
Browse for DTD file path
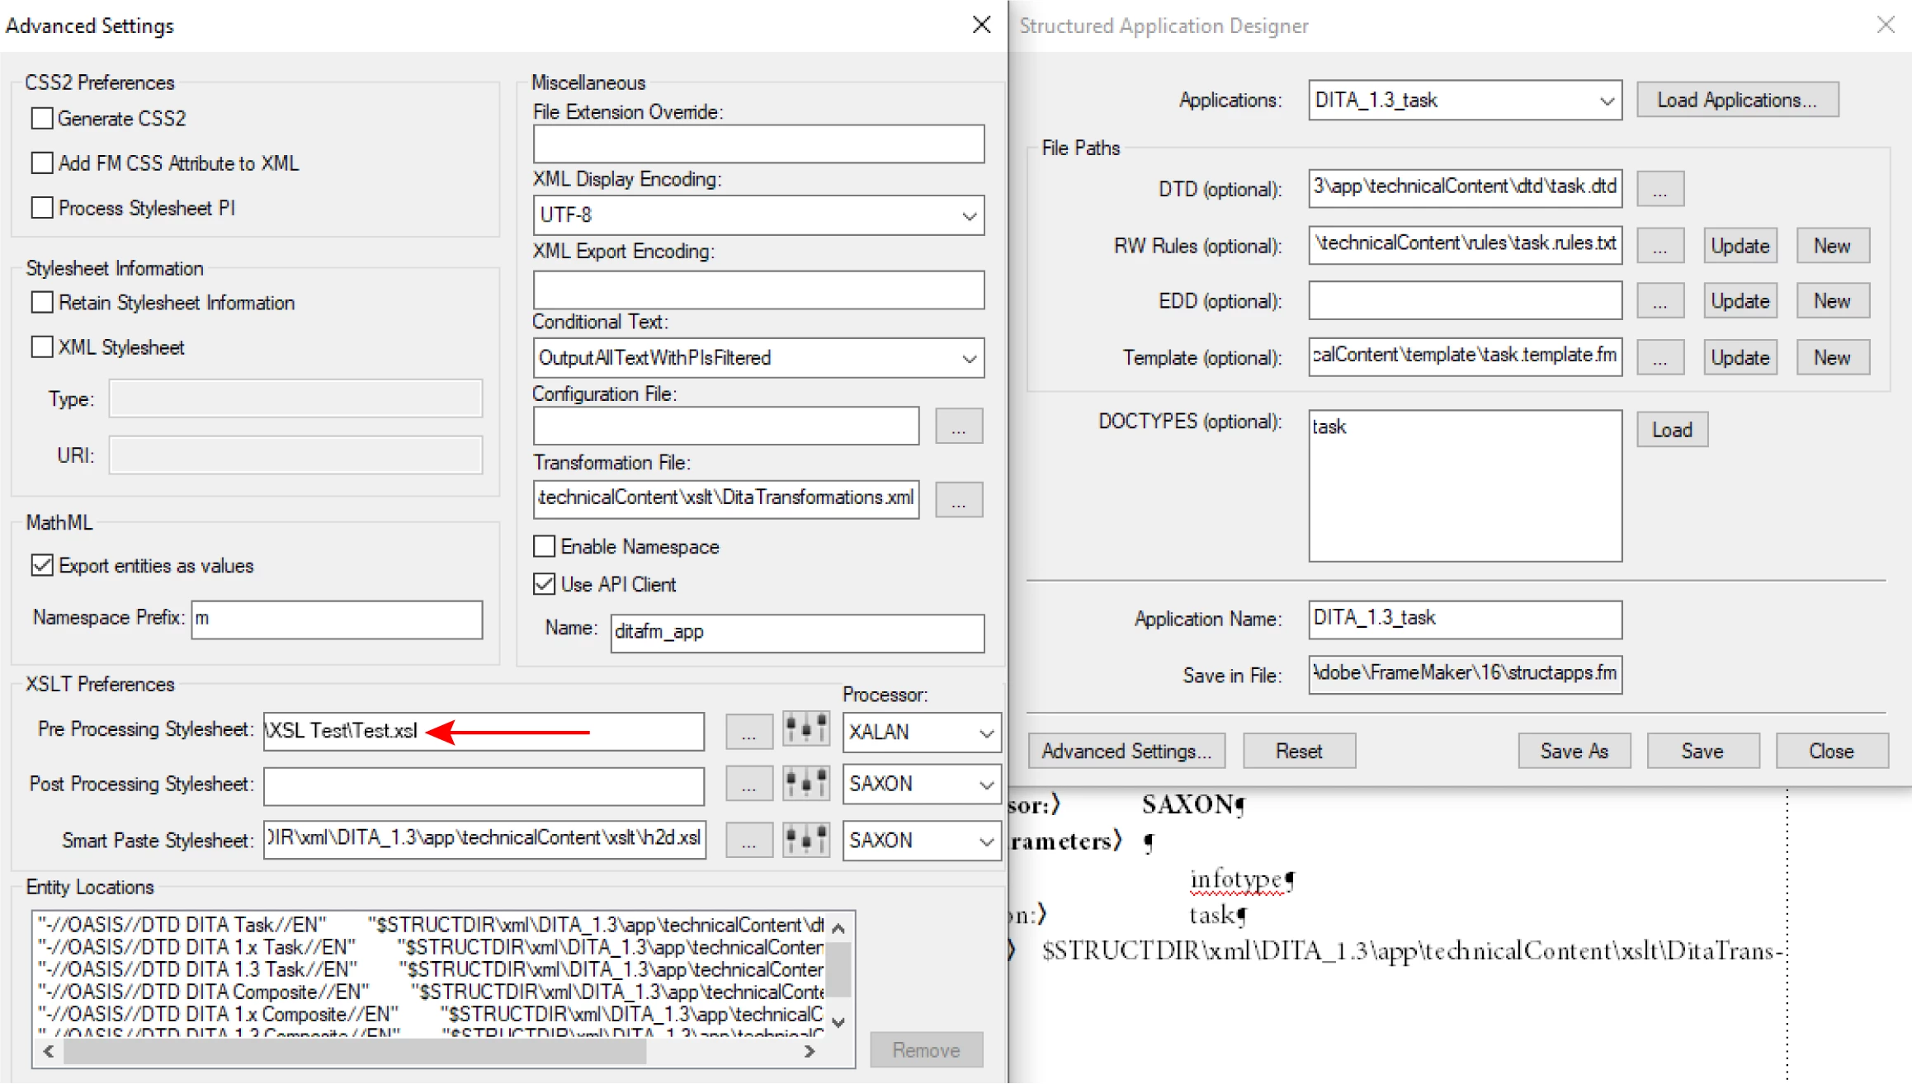coord(1659,190)
